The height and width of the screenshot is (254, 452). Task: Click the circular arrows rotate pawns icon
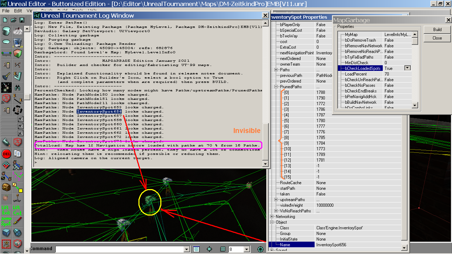click(17, 110)
